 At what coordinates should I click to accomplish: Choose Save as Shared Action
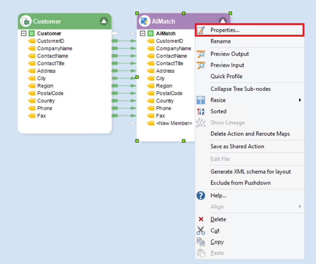pyautogui.click(x=237, y=147)
